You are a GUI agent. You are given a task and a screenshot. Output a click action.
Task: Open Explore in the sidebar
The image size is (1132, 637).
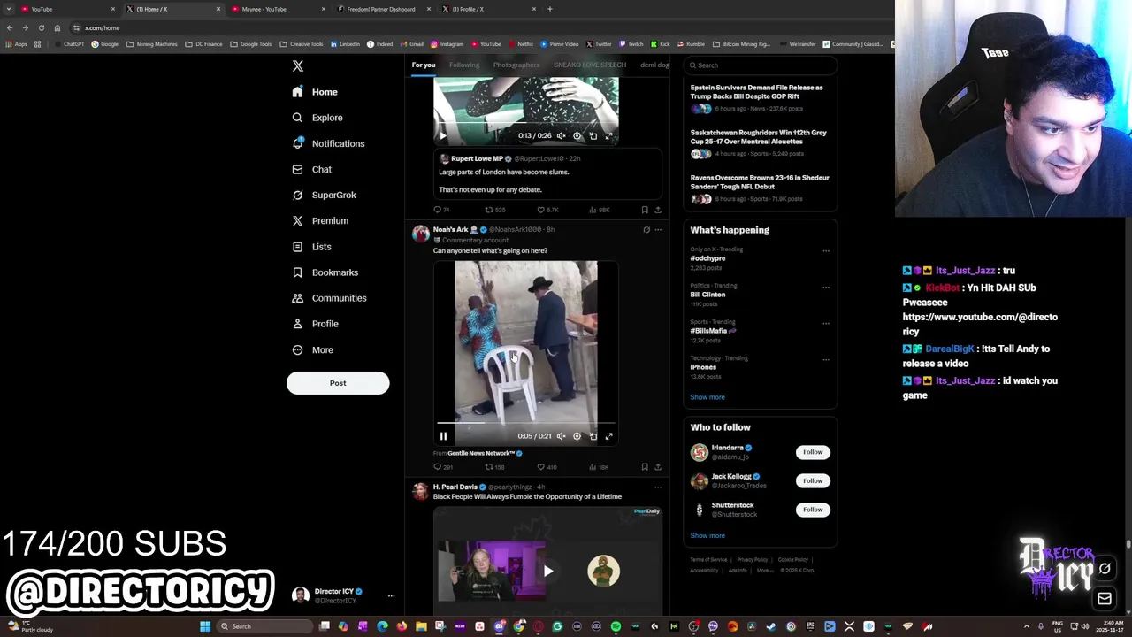(317, 118)
